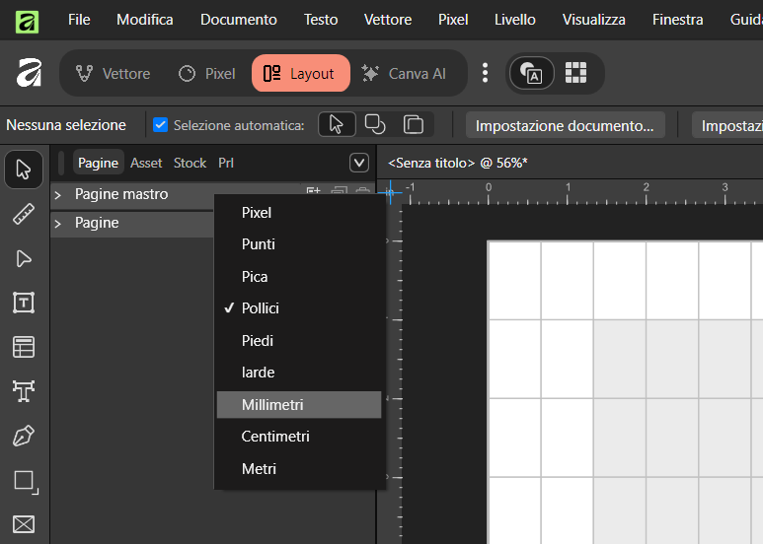
Task: Click the white Affinity home logo
Action: pos(30,73)
